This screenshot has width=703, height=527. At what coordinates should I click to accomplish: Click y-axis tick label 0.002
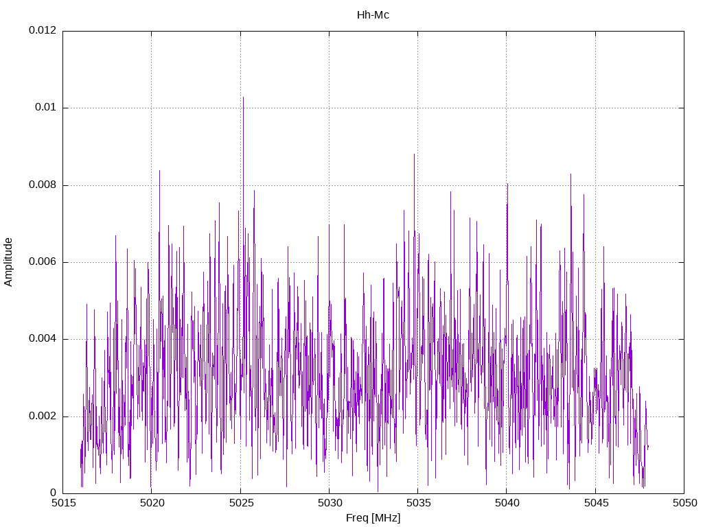(x=43, y=417)
